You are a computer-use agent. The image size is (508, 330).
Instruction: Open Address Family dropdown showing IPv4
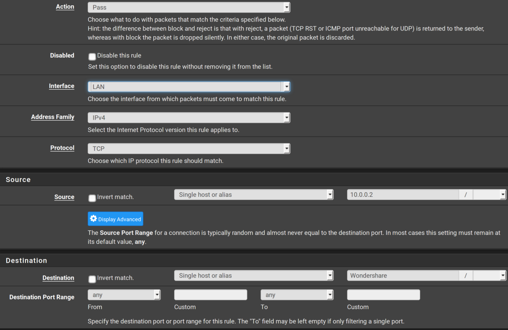pos(189,117)
